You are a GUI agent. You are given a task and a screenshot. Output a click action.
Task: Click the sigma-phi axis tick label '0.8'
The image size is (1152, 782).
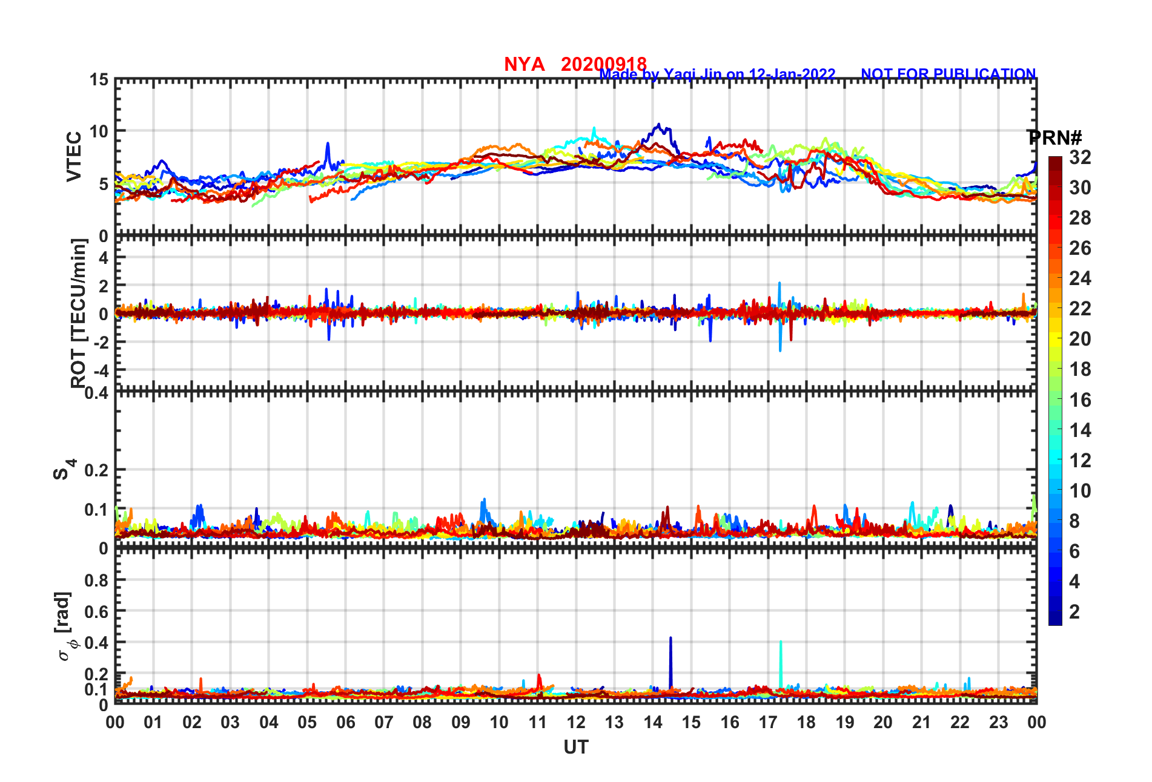97,580
